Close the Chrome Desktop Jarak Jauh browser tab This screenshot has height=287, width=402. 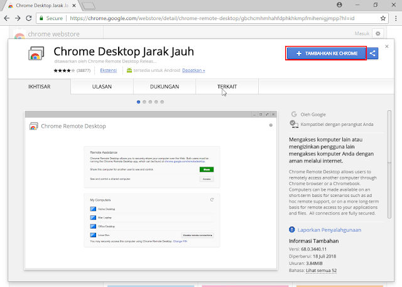tap(74, 6)
